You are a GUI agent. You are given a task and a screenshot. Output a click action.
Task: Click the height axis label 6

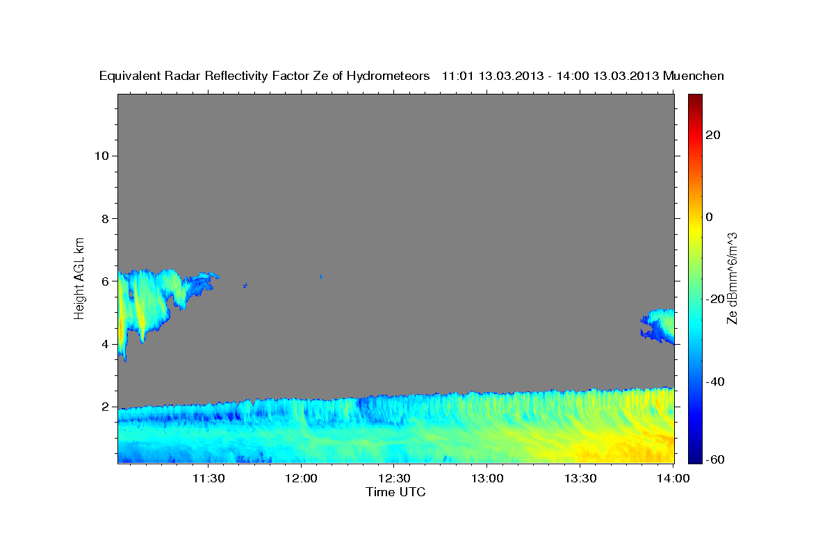pyautogui.click(x=104, y=281)
